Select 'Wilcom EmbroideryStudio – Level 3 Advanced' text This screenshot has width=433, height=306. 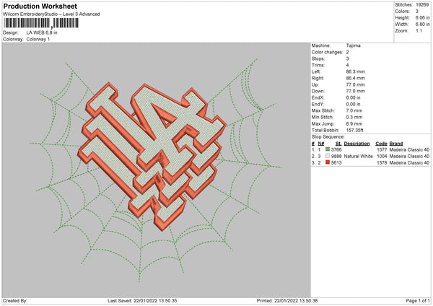(x=51, y=14)
